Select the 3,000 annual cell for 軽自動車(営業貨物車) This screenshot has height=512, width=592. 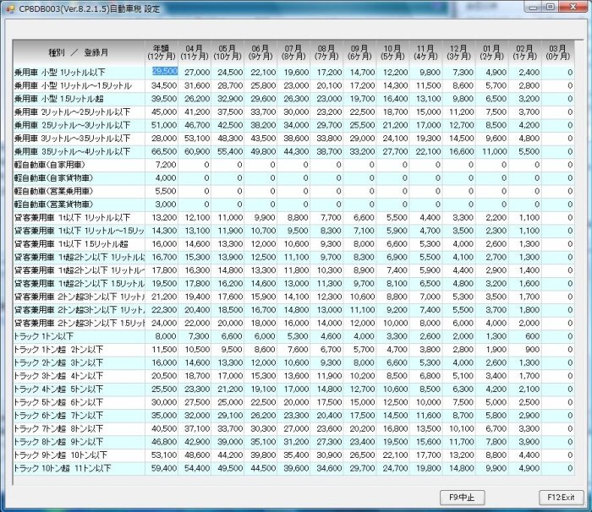(x=164, y=204)
